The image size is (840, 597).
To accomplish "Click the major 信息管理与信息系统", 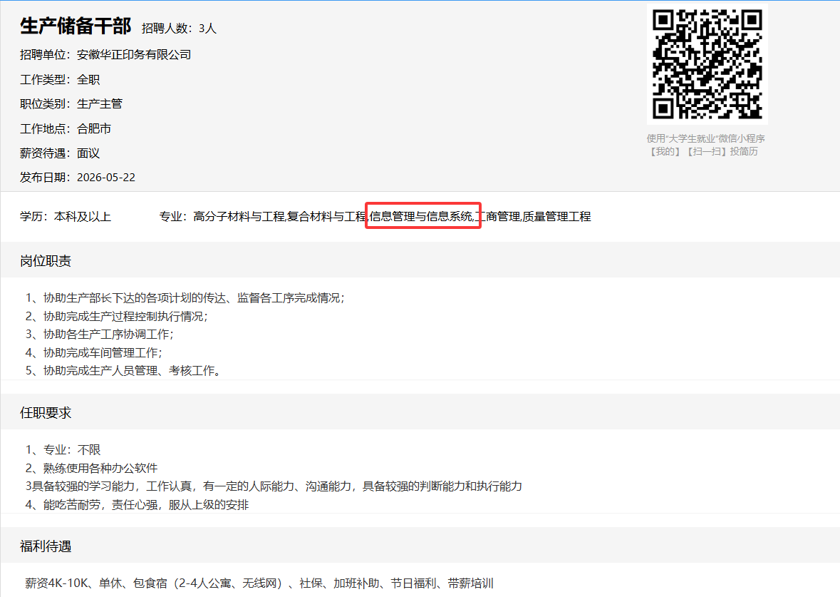I will [x=421, y=217].
